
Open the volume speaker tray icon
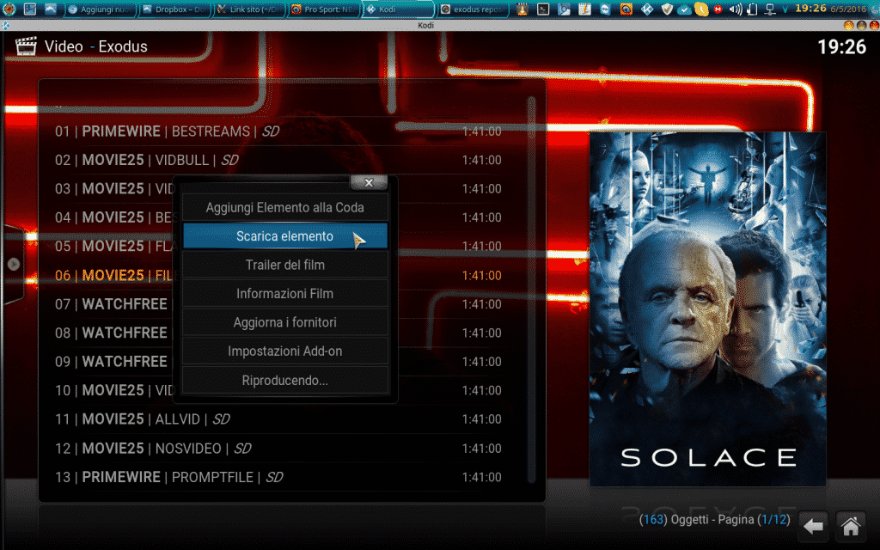[736, 9]
